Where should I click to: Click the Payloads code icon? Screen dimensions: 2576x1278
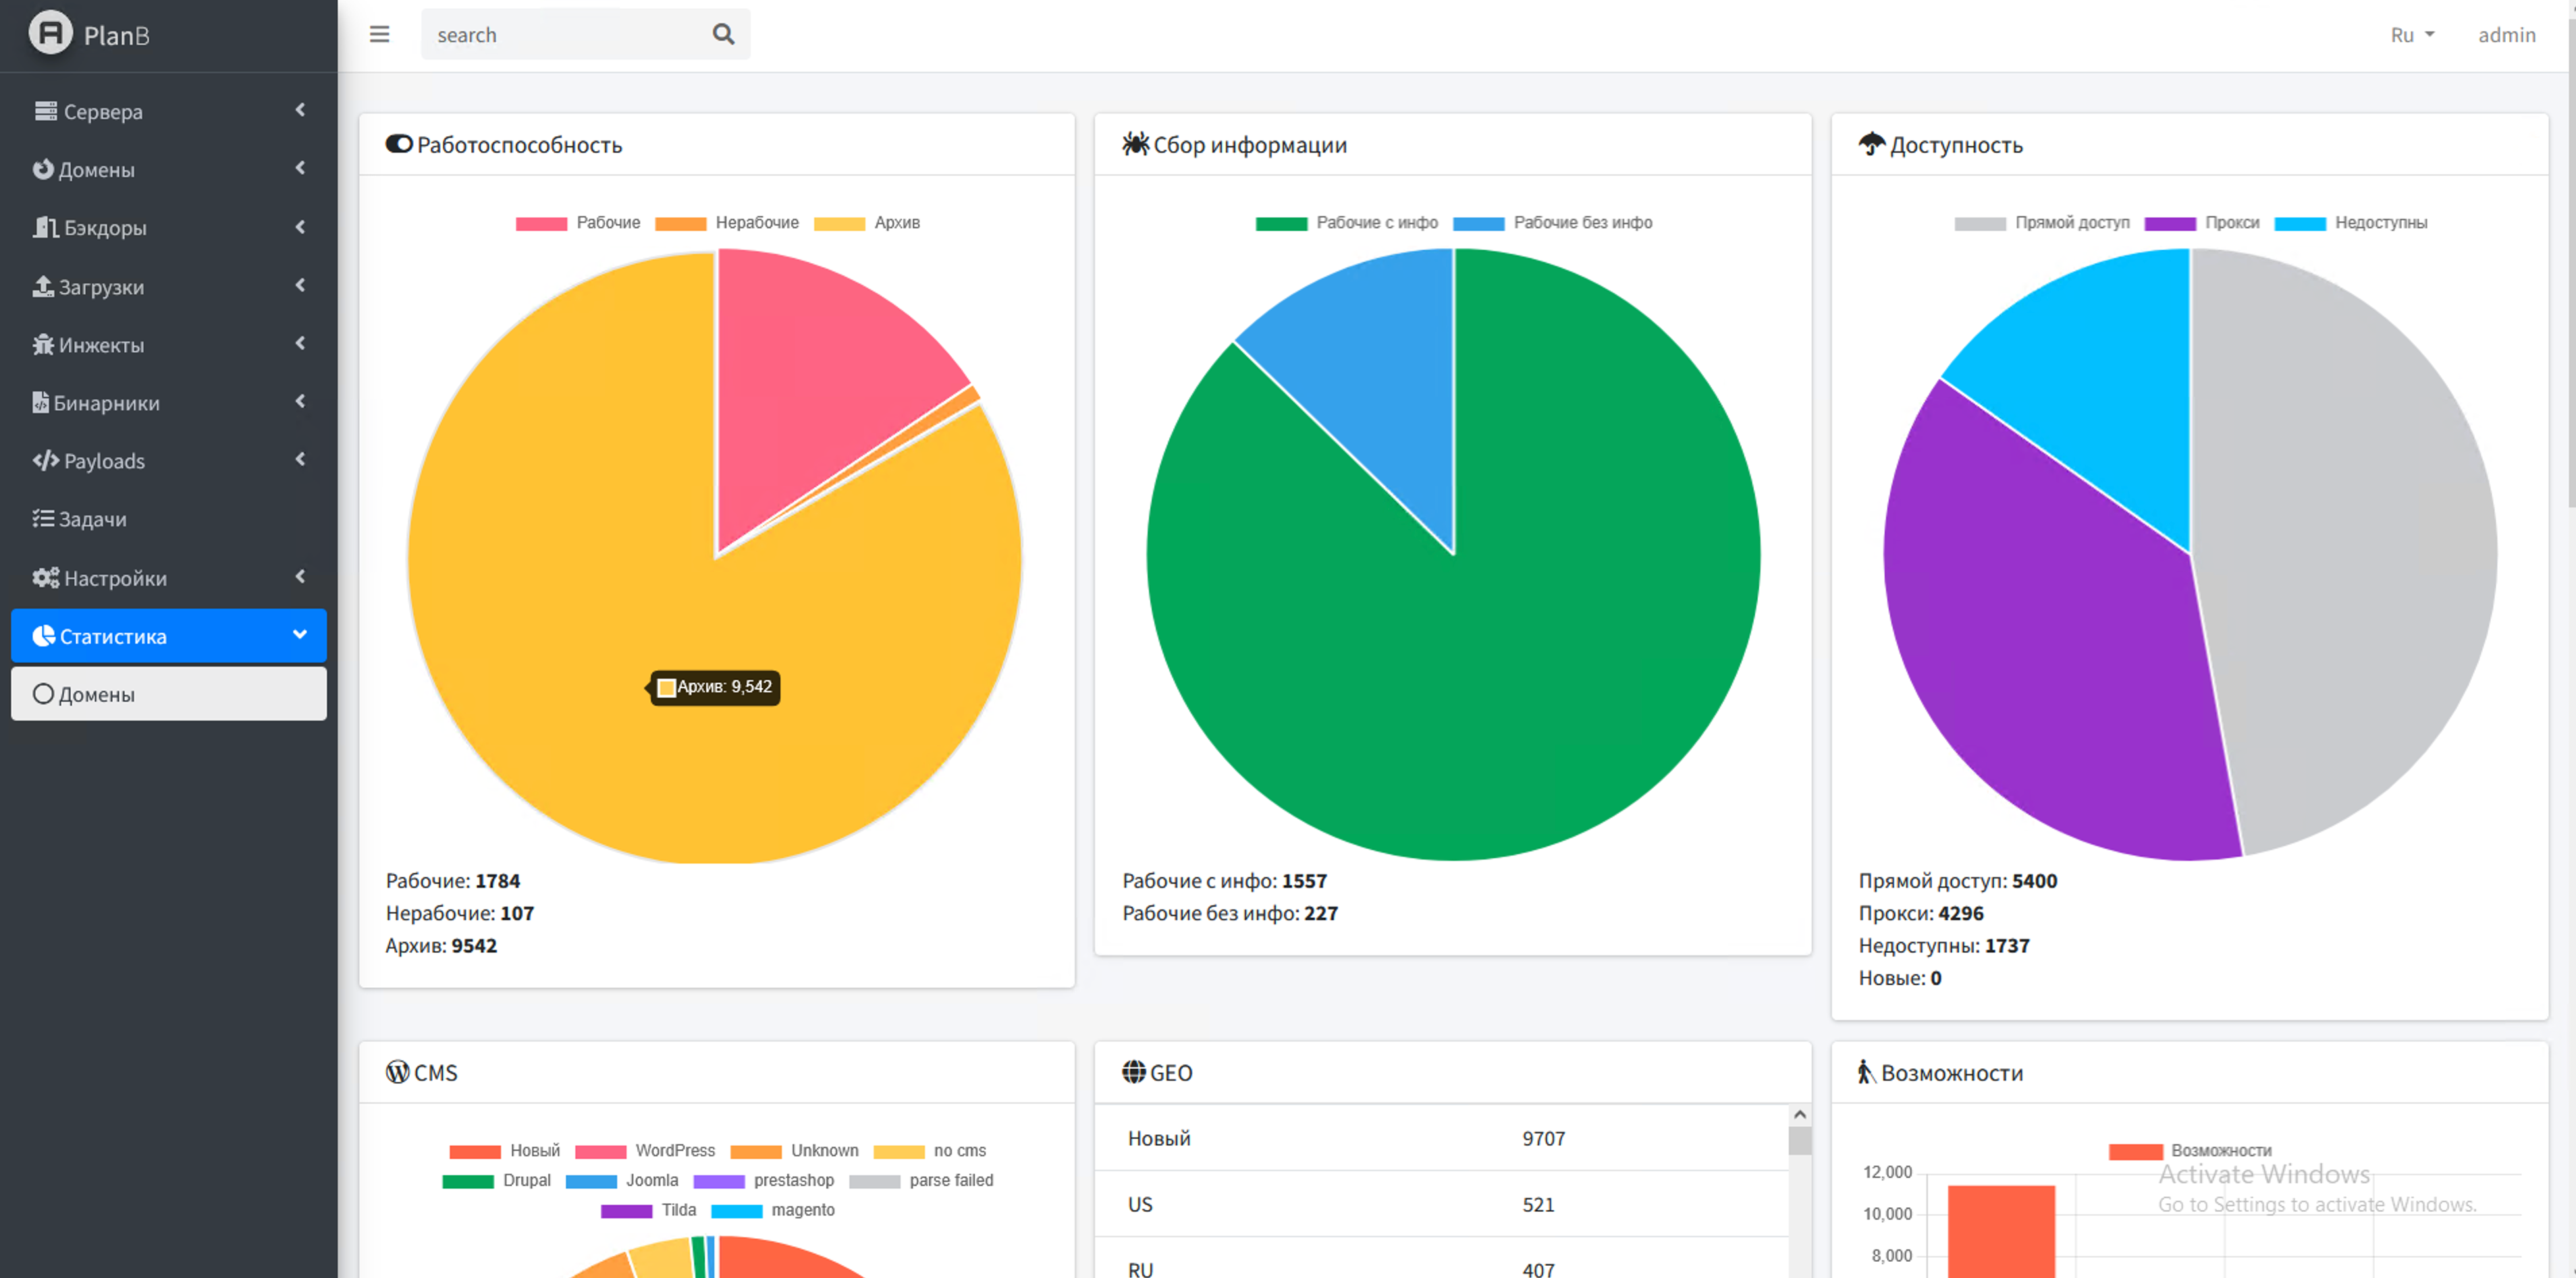click(x=45, y=460)
